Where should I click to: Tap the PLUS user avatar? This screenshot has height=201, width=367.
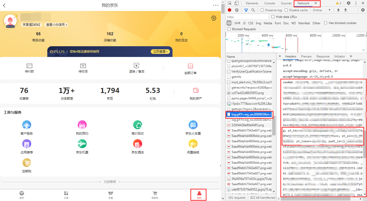(10, 21)
